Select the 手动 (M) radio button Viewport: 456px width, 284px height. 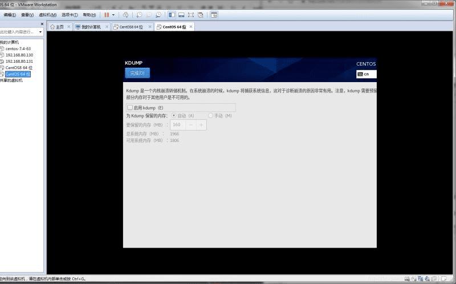(x=210, y=116)
